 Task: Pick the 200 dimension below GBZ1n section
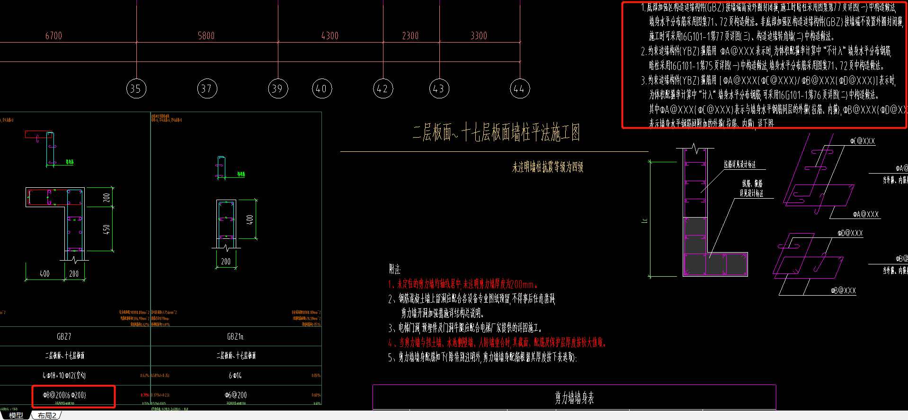[226, 262]
